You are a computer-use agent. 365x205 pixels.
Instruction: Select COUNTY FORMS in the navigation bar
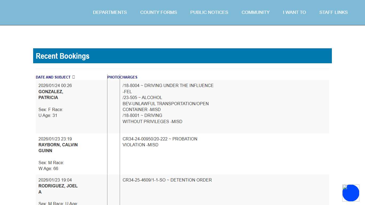[x=158, y=12]
